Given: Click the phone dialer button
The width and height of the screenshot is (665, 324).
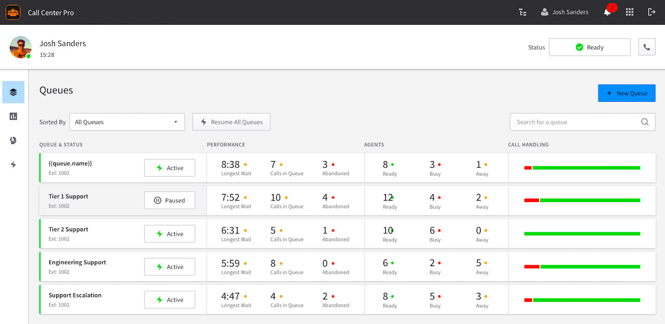Looking at the screenshot, I should pyautogui.click(x=647, y=47).
